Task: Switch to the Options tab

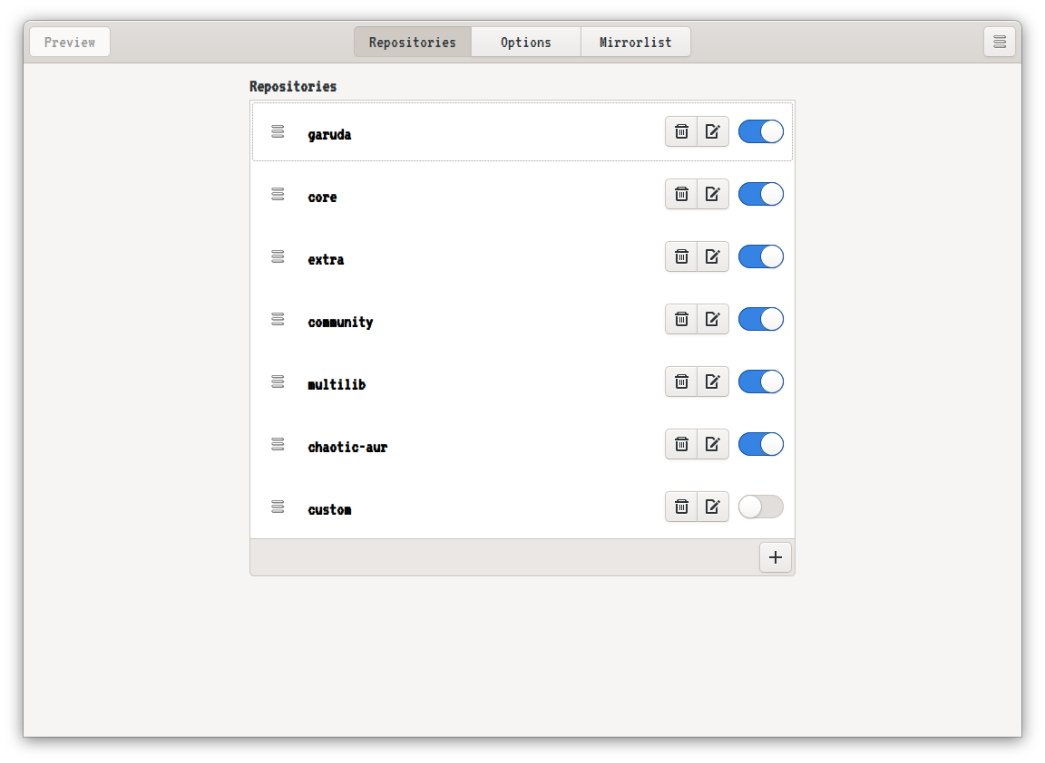Action: [526, 42]
